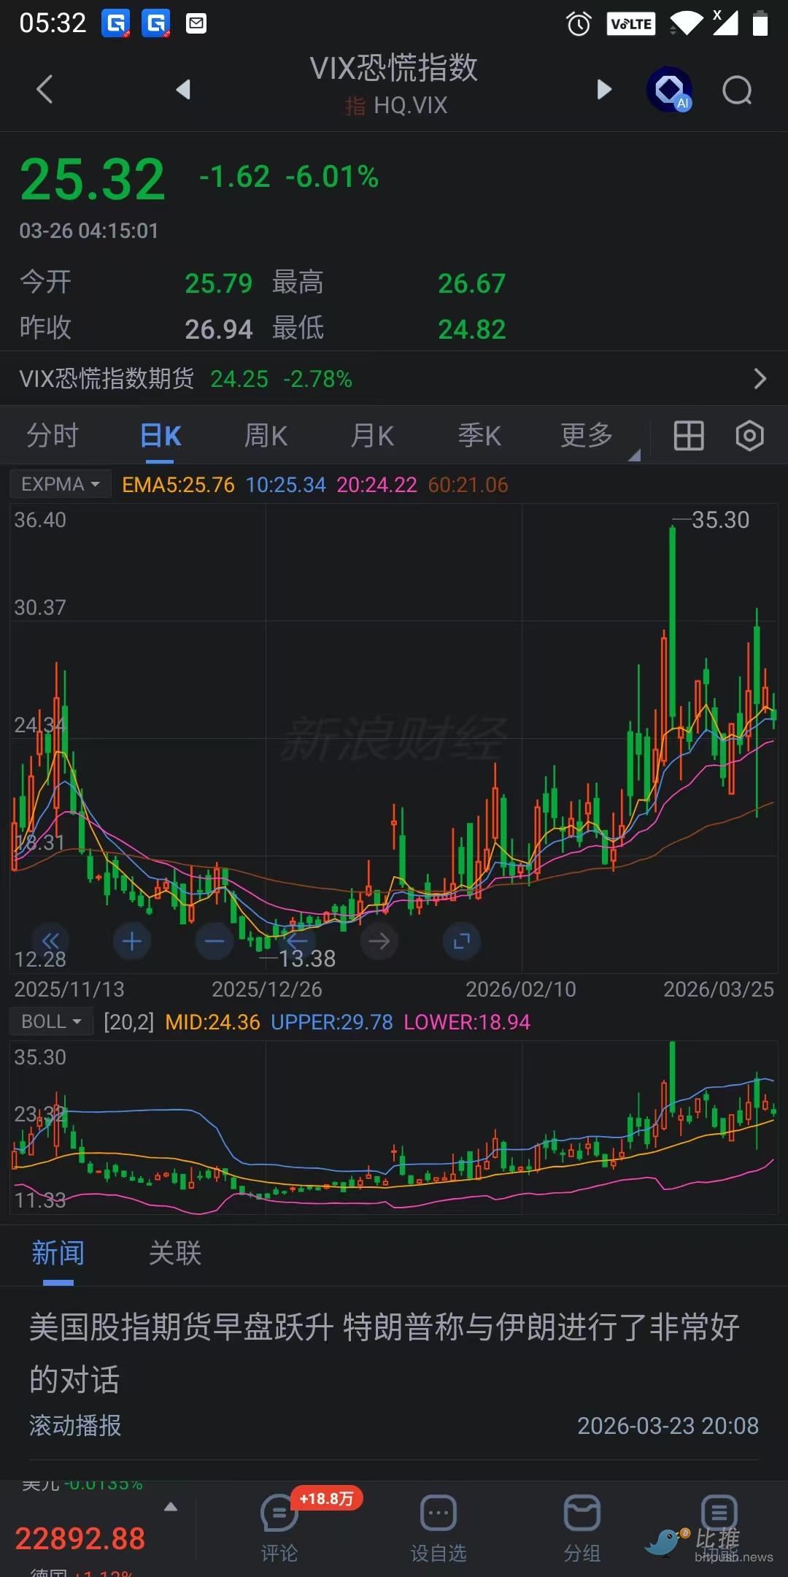Open the chart grid layout icon
The width and height of the screenshot is (788, 1577).
(688, 436)
